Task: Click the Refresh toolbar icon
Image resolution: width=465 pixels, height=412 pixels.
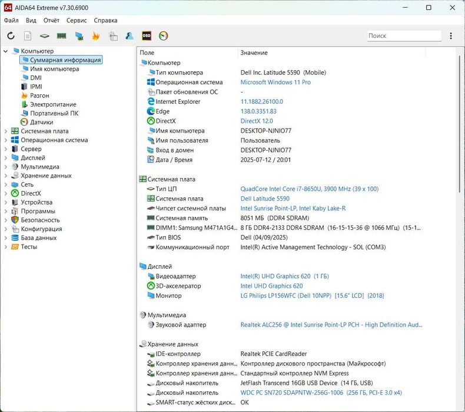Action: point(11,36)
